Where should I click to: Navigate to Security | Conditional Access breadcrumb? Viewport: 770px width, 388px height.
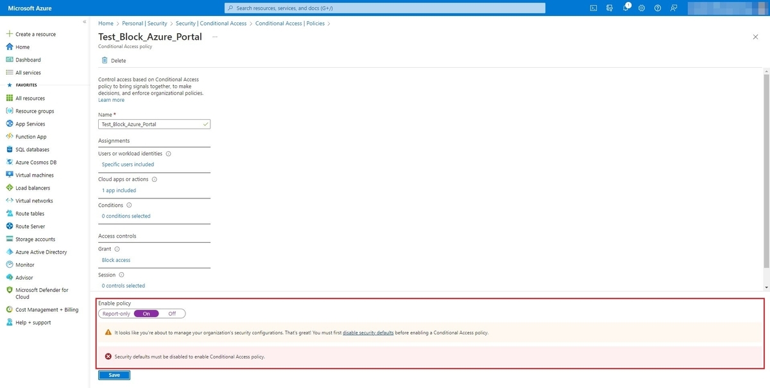click(211, 23)
